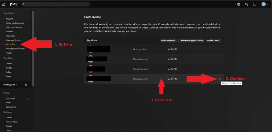Open the user avatar D menu
The width and height of the screenshot is (272, 132).
pos(265,4)
